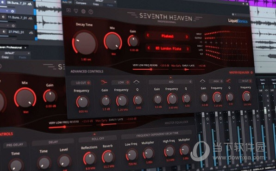This screenshot has width=276, height=171.
Task: Click Gain knob beside Plates1 display
Action: [x=133, y=41]
